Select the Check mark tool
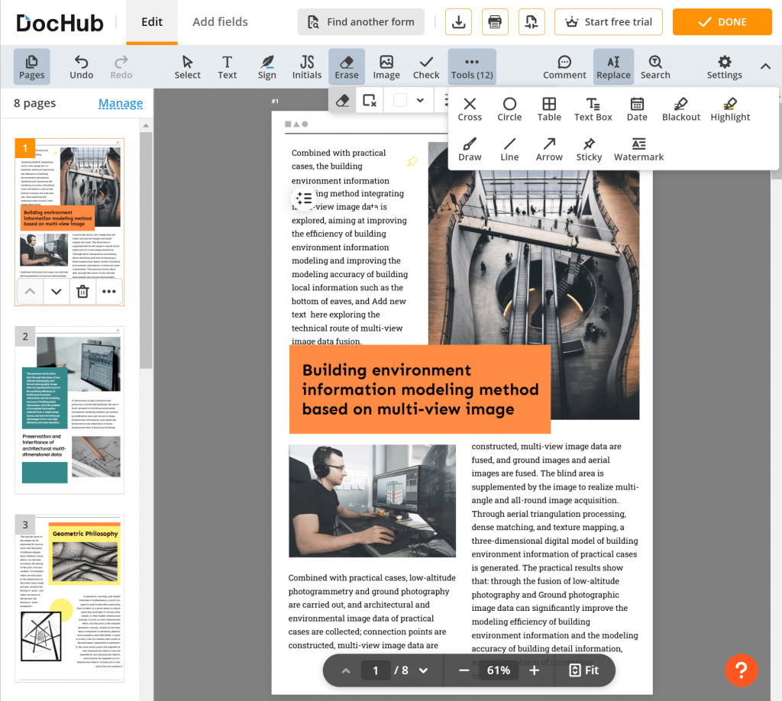 [425, 66]
